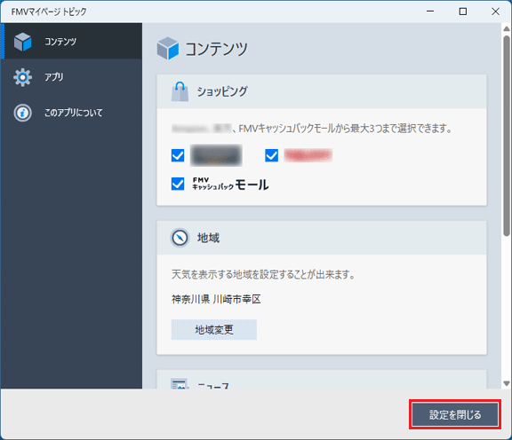Image resolution: width=512 pixels, height=440 pixels.
Task: Click the 地域 section heading
Action: click(x=208, y=238)
